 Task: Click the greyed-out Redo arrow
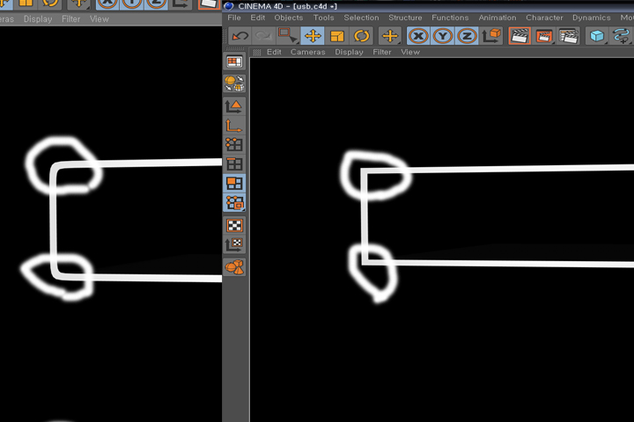tap(263, 36)
